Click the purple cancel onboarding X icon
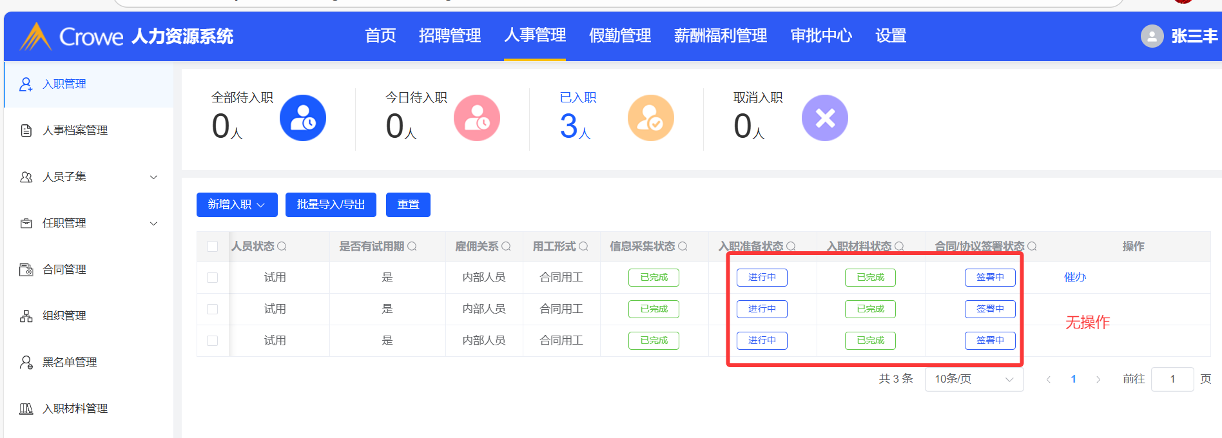 (x=824, y=118)
